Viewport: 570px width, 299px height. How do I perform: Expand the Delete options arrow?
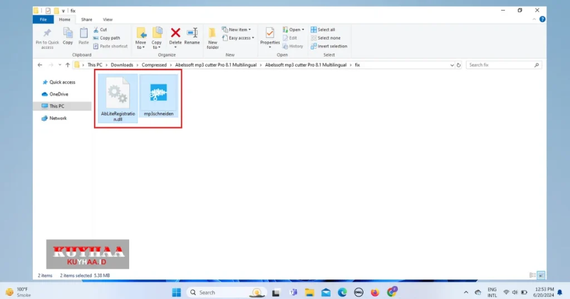(175, 47)
